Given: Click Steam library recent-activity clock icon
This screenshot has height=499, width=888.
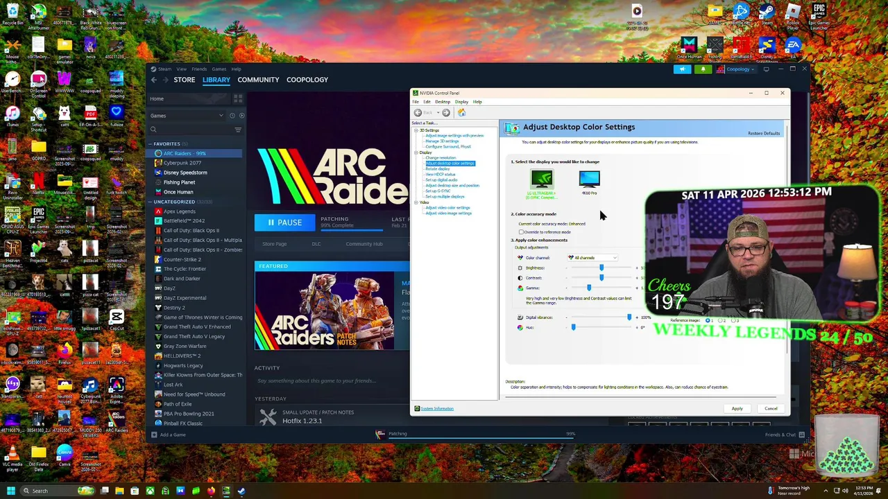Looking at the screenshot, I should (232, 116).
